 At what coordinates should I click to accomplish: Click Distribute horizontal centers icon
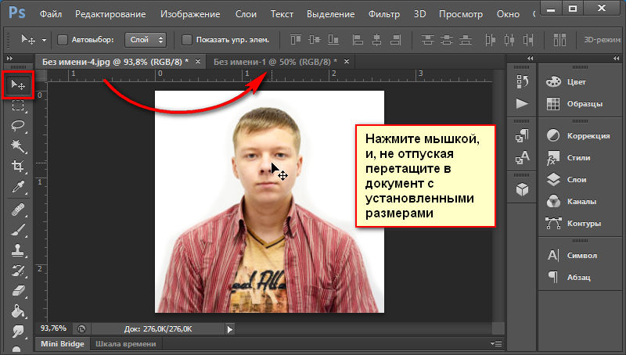tap(509, 40)
